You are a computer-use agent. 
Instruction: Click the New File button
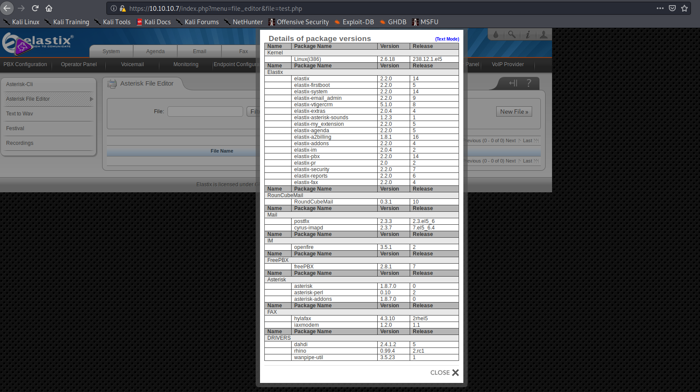point(514,112)
